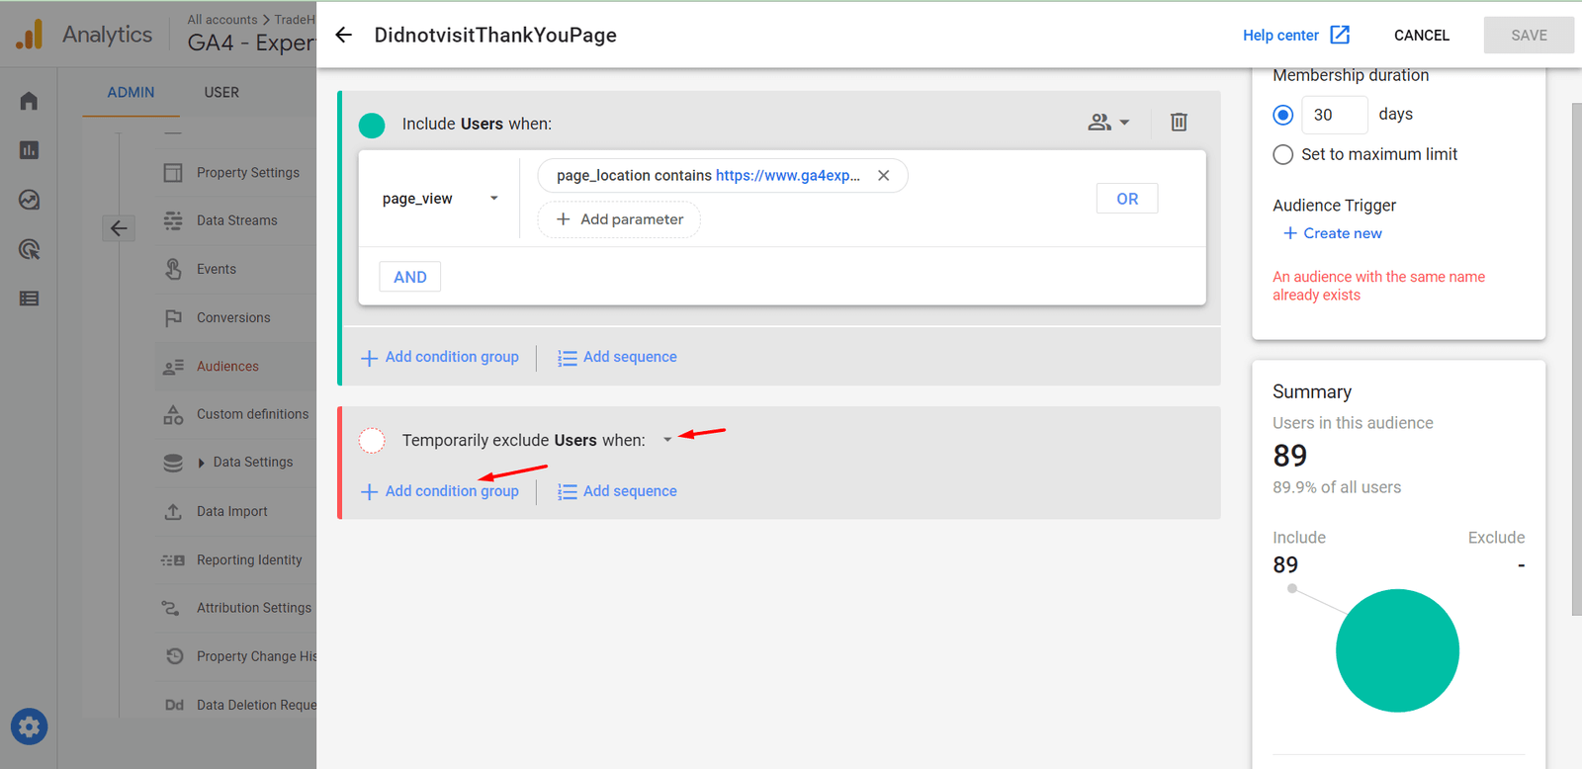This screenshot has height=769, width=1582.
Task: Open the Configure list icon in sidebar
Action: pyautogui.click(x=29, y=299)
